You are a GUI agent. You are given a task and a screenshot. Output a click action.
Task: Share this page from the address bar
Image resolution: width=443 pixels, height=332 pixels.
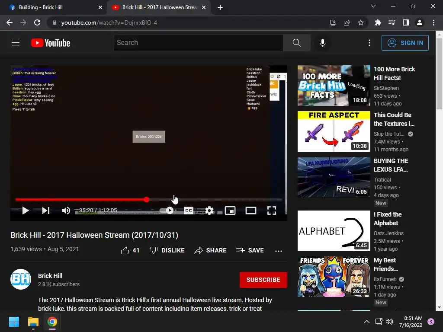[x=347, y=22]
